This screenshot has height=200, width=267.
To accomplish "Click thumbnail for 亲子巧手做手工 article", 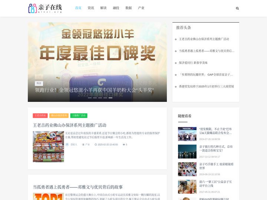I will pos(187,169).
